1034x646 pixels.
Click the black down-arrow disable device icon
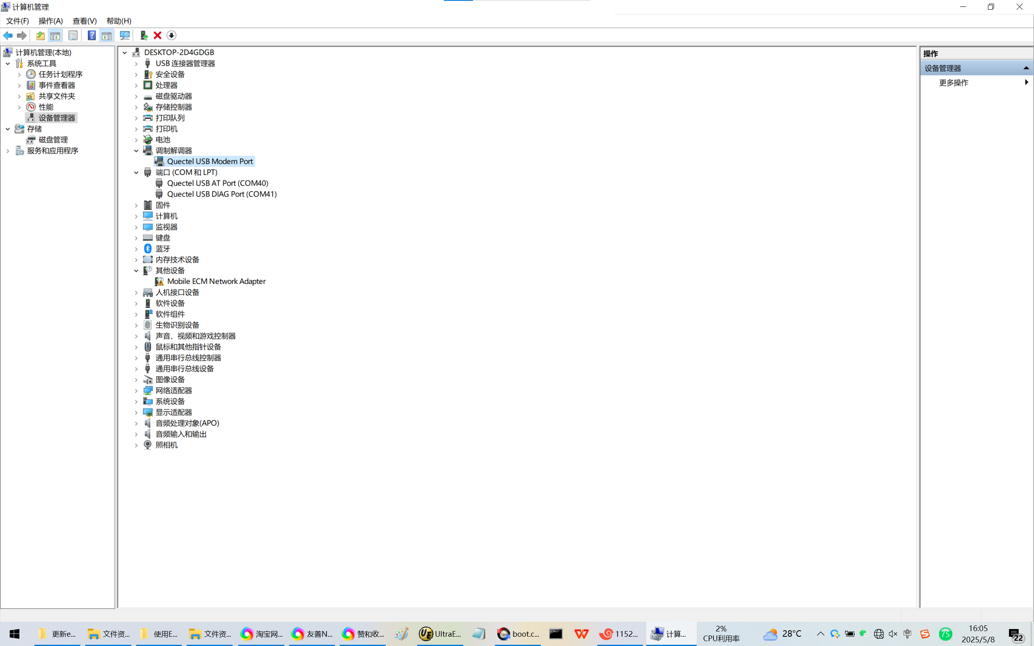[x=171, y=36]
